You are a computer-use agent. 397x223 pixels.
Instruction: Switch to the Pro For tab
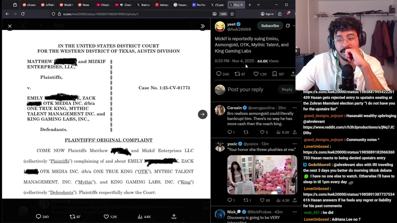click(x=199, y=5)
